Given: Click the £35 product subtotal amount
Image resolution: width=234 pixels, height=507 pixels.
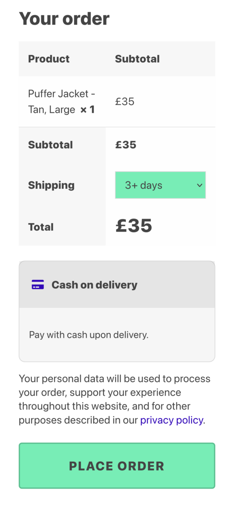Looking at the screenshot, I should 124,101.
